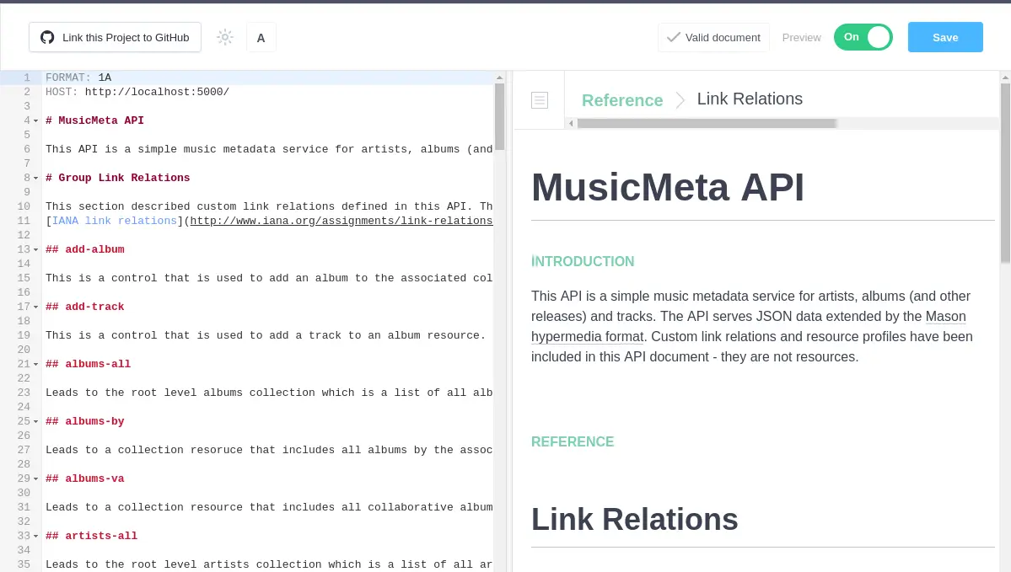The image size is (1011, 572).
Task: Select Link Relations in the breadcrumb
Action: pos(750,99)
